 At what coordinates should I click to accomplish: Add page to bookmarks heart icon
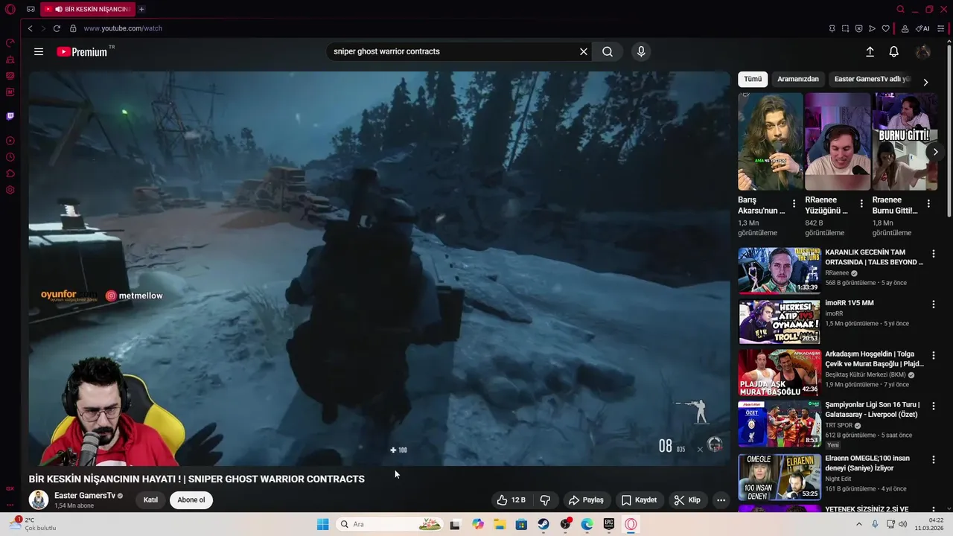885,28
